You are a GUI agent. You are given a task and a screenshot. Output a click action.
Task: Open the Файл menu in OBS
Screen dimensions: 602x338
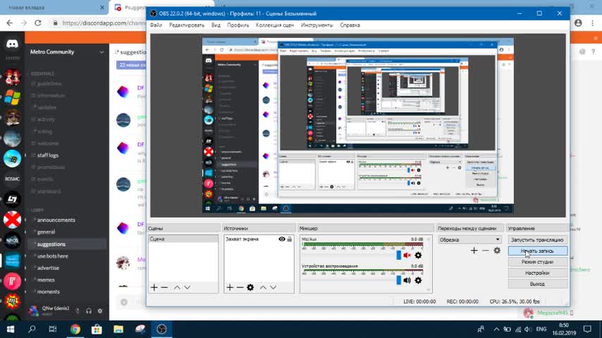point(156,25)
